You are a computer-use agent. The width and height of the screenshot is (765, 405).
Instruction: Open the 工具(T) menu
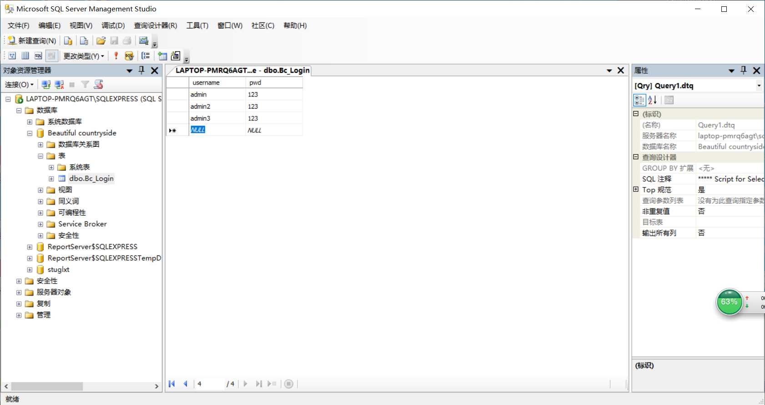[x=197, y=25]
